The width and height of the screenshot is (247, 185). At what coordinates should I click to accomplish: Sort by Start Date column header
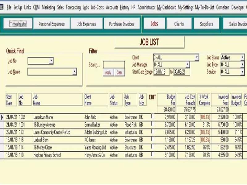[11, 100]
